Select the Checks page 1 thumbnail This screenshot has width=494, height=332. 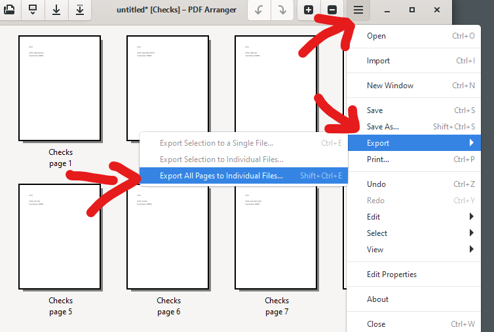tap(60, 88)
